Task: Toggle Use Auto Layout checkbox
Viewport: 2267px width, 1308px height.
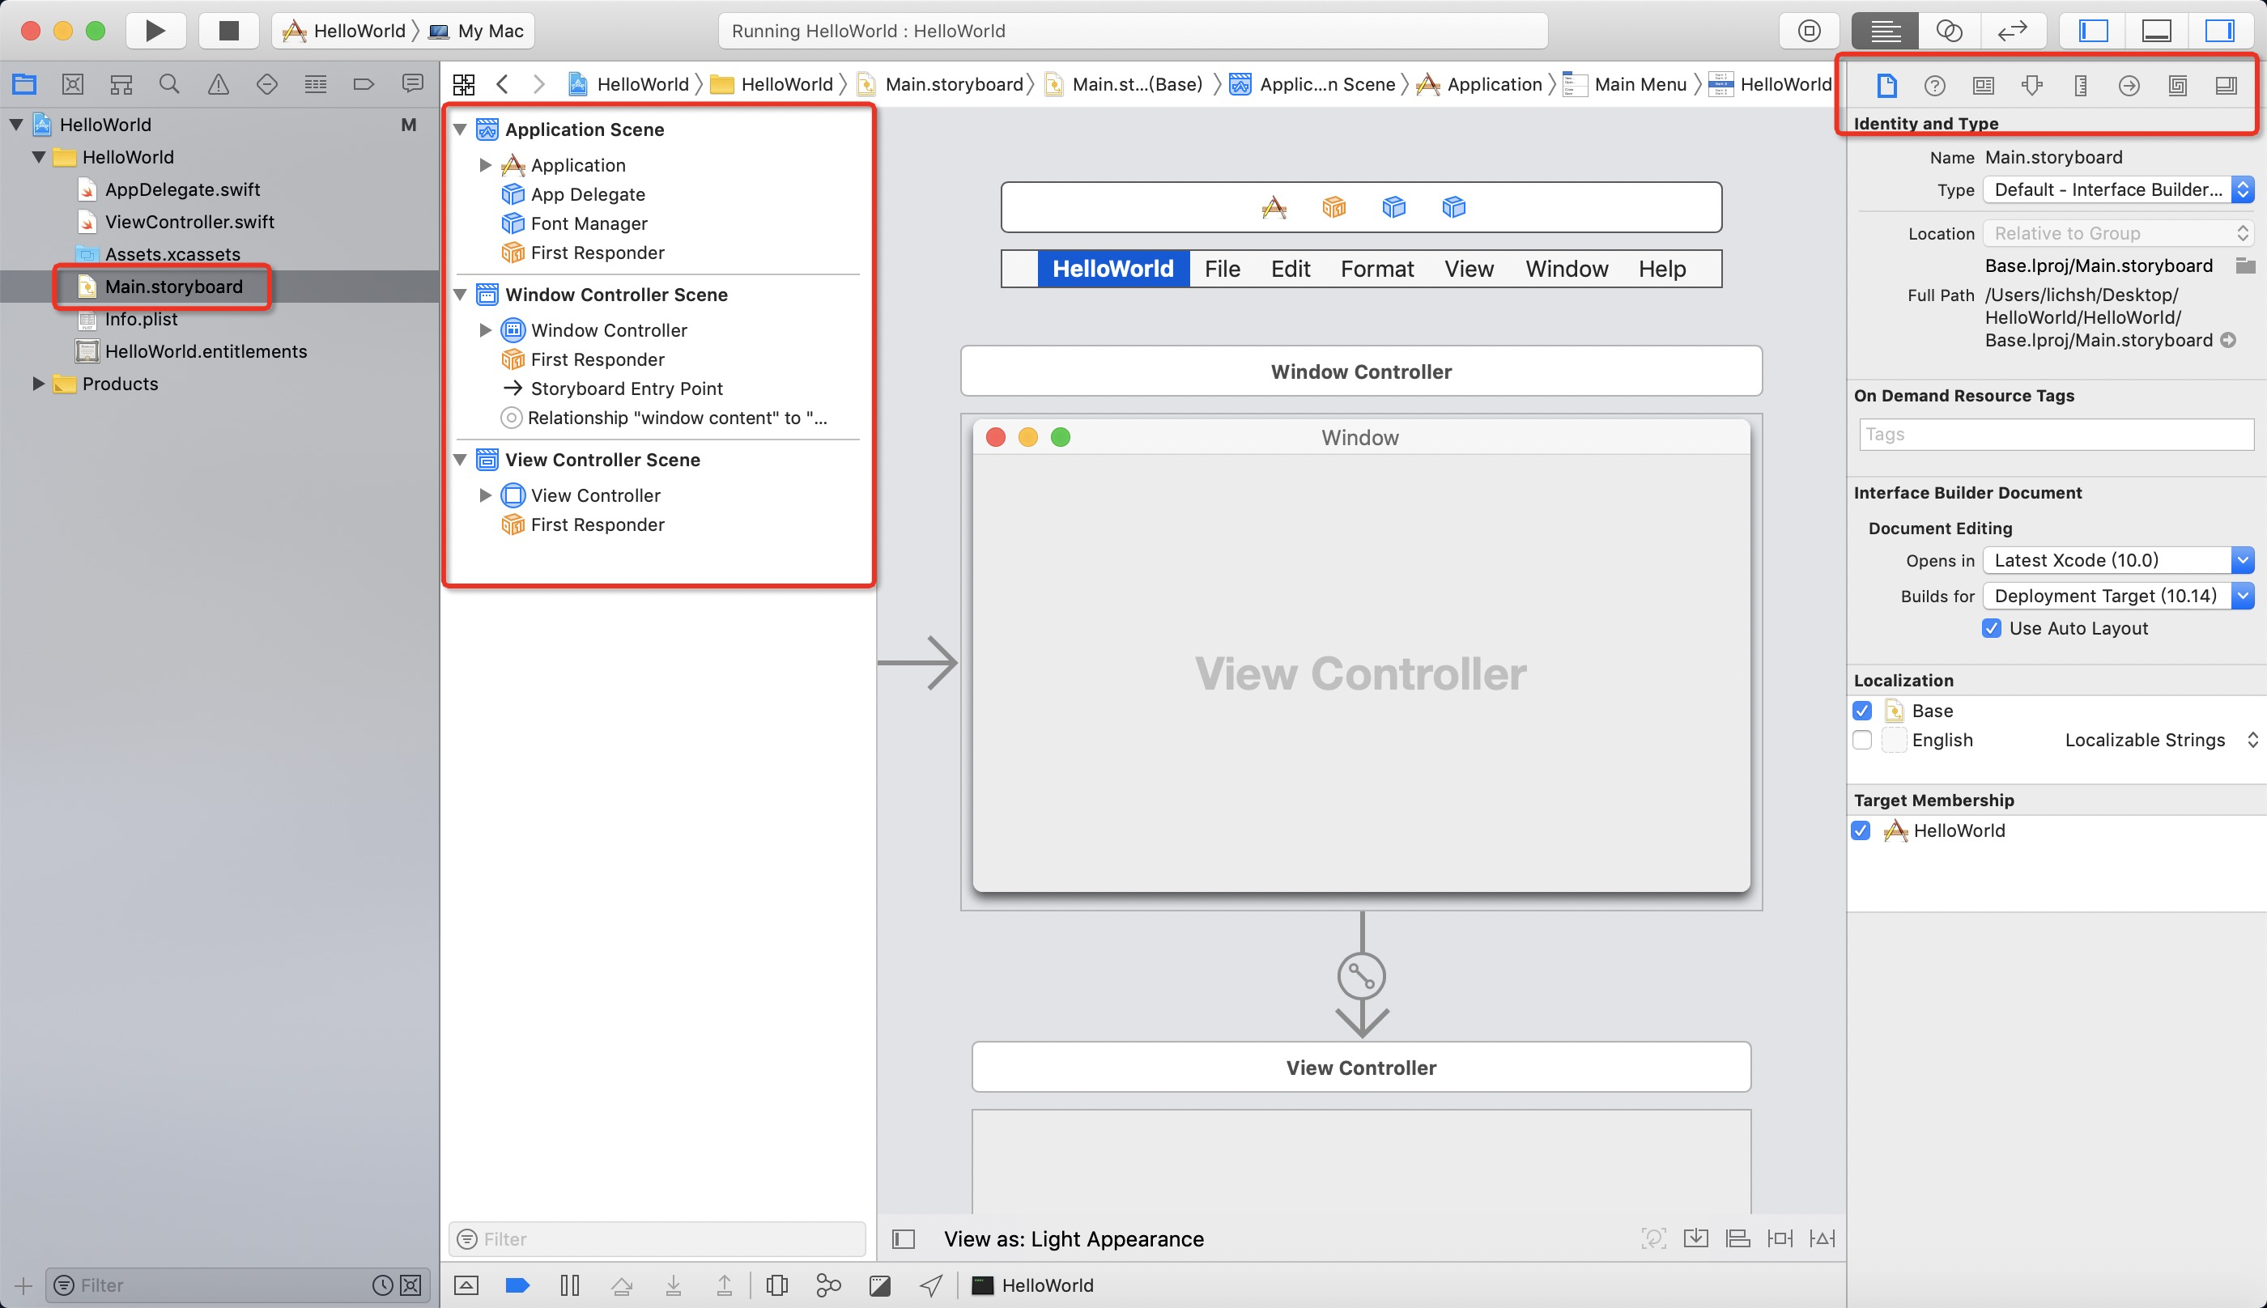Action: click(1991, 628)
